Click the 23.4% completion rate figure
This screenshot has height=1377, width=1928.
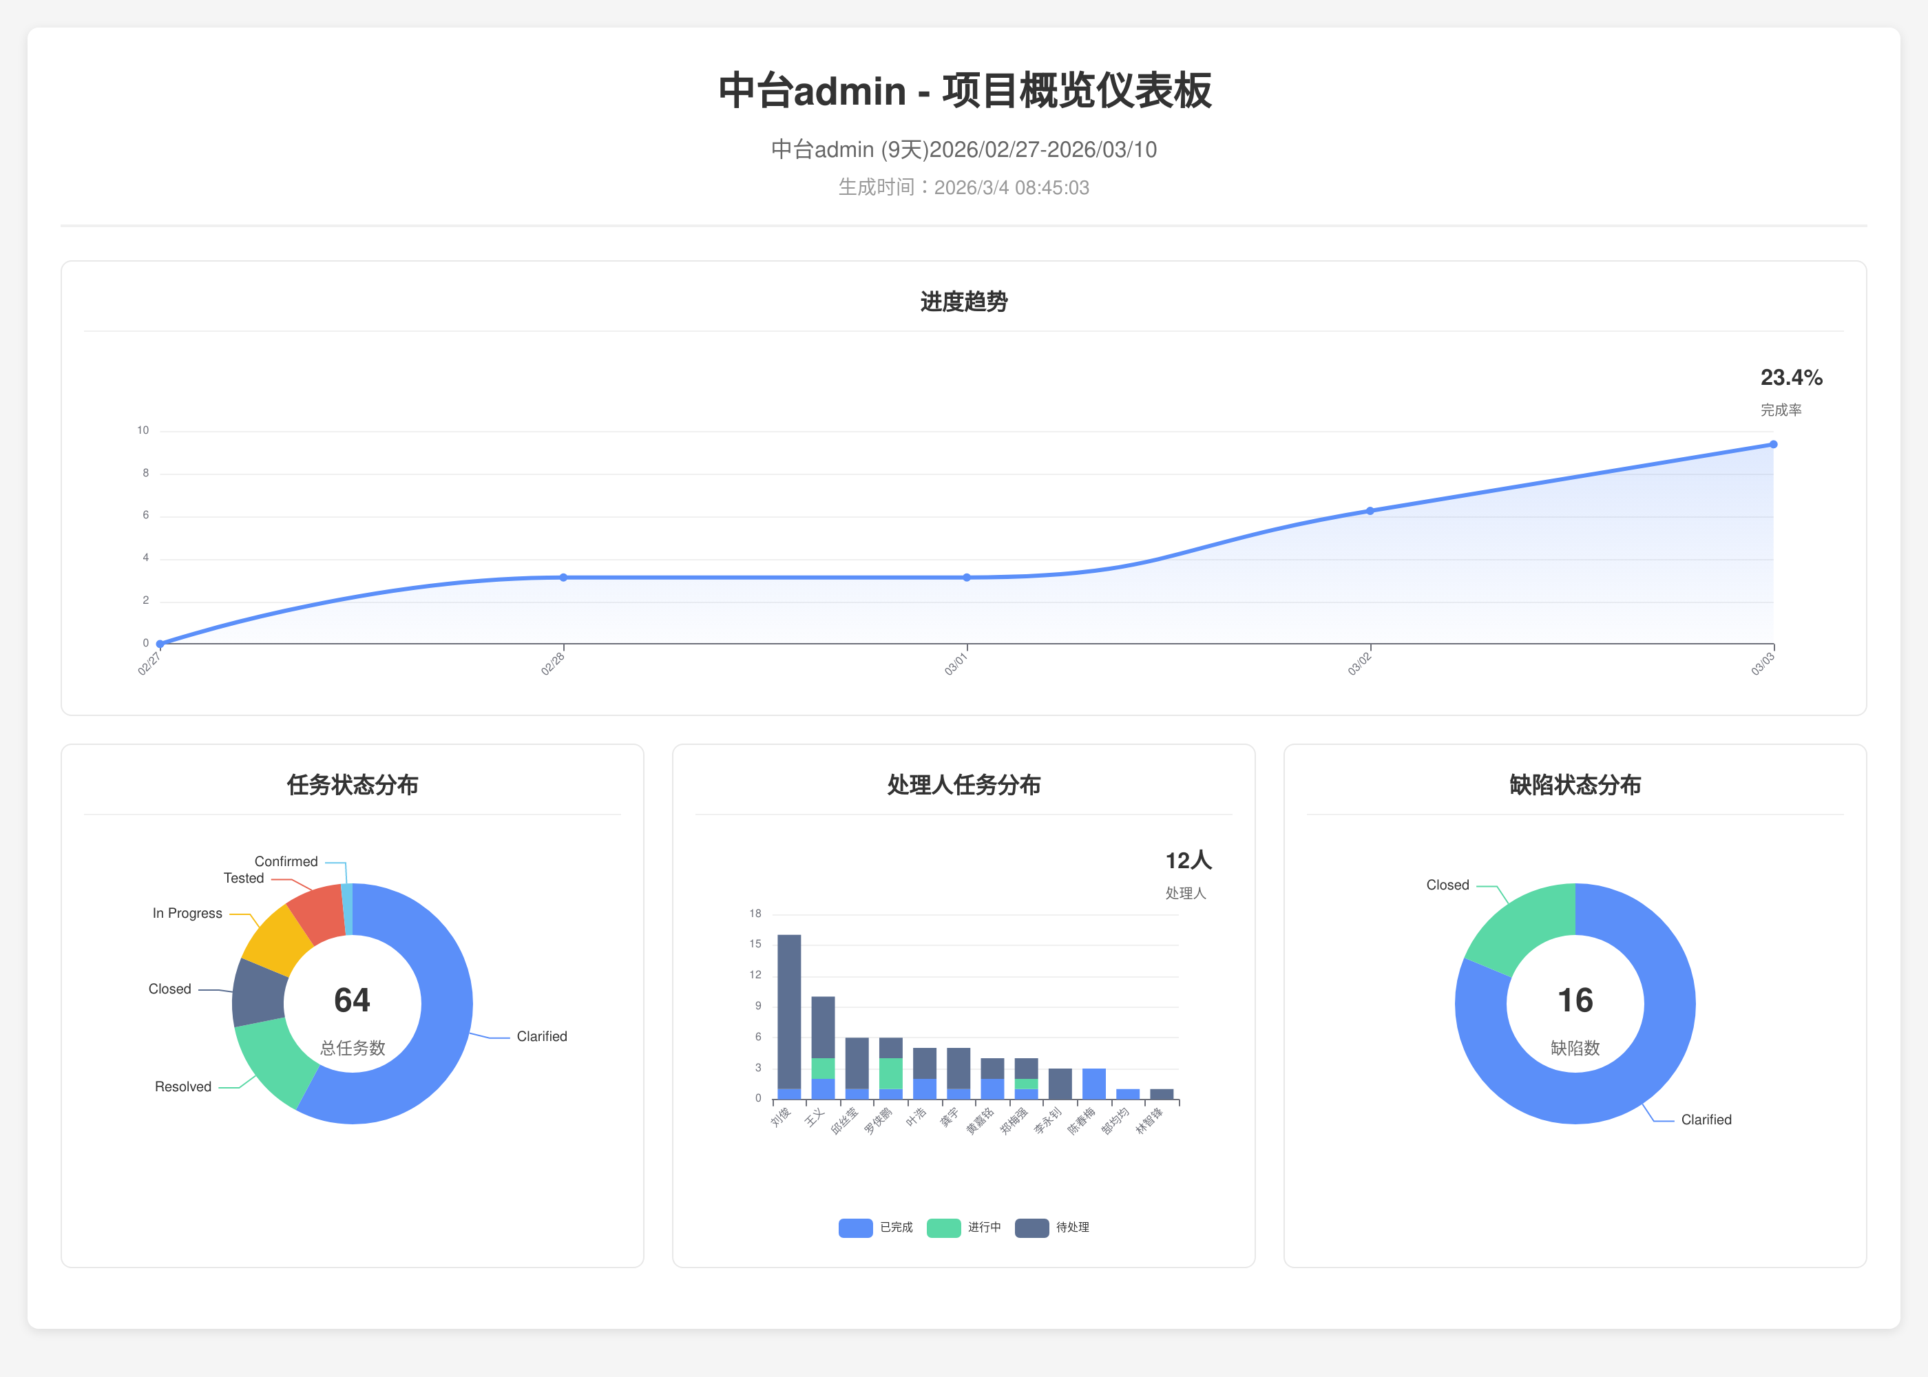pyautogui.click(x=1791, y=377)
